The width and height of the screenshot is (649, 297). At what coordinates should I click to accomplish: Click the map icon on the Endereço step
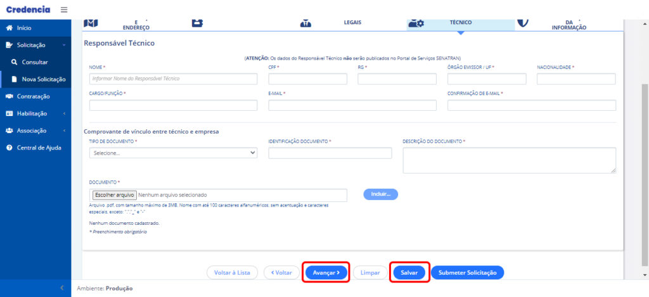(x=91, y=23)
